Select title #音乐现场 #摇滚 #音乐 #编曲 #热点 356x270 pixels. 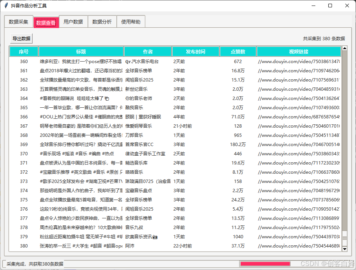click(77, 154)
